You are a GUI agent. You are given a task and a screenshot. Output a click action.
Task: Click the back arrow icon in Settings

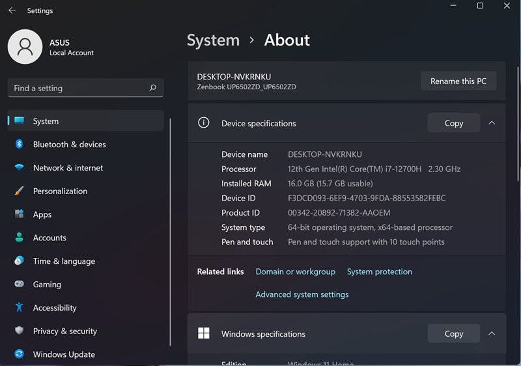pos(12,10)
